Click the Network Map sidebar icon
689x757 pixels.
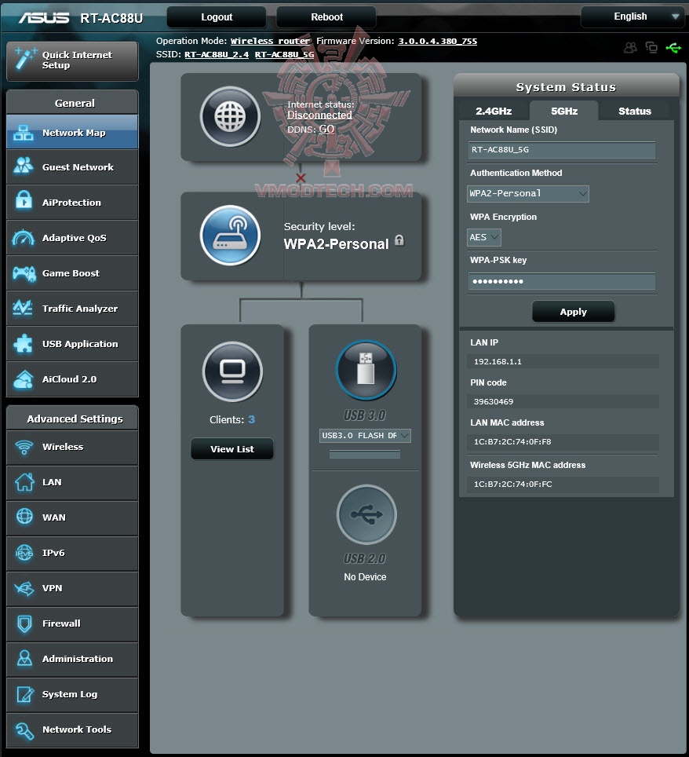coord(24,132)
